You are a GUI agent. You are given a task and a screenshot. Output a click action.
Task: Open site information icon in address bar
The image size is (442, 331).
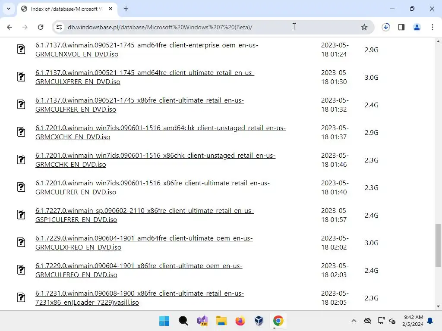(59, 27)
